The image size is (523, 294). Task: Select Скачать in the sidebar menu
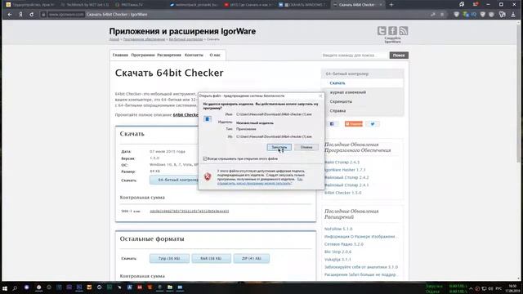coord(337,83)
